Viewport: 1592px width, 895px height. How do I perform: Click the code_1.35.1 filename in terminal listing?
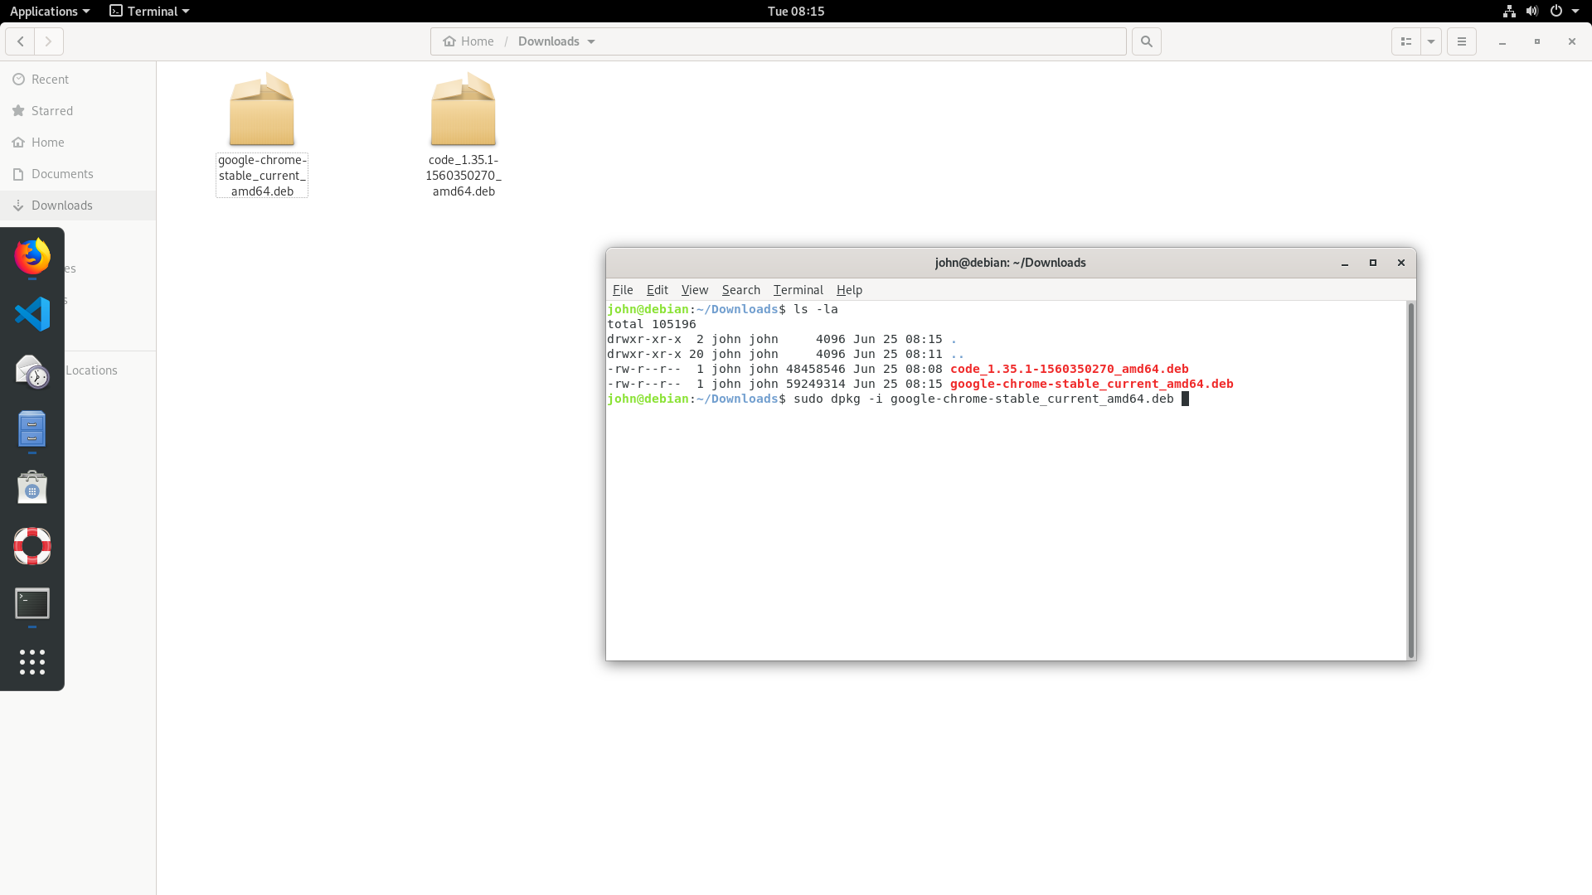1069,369
